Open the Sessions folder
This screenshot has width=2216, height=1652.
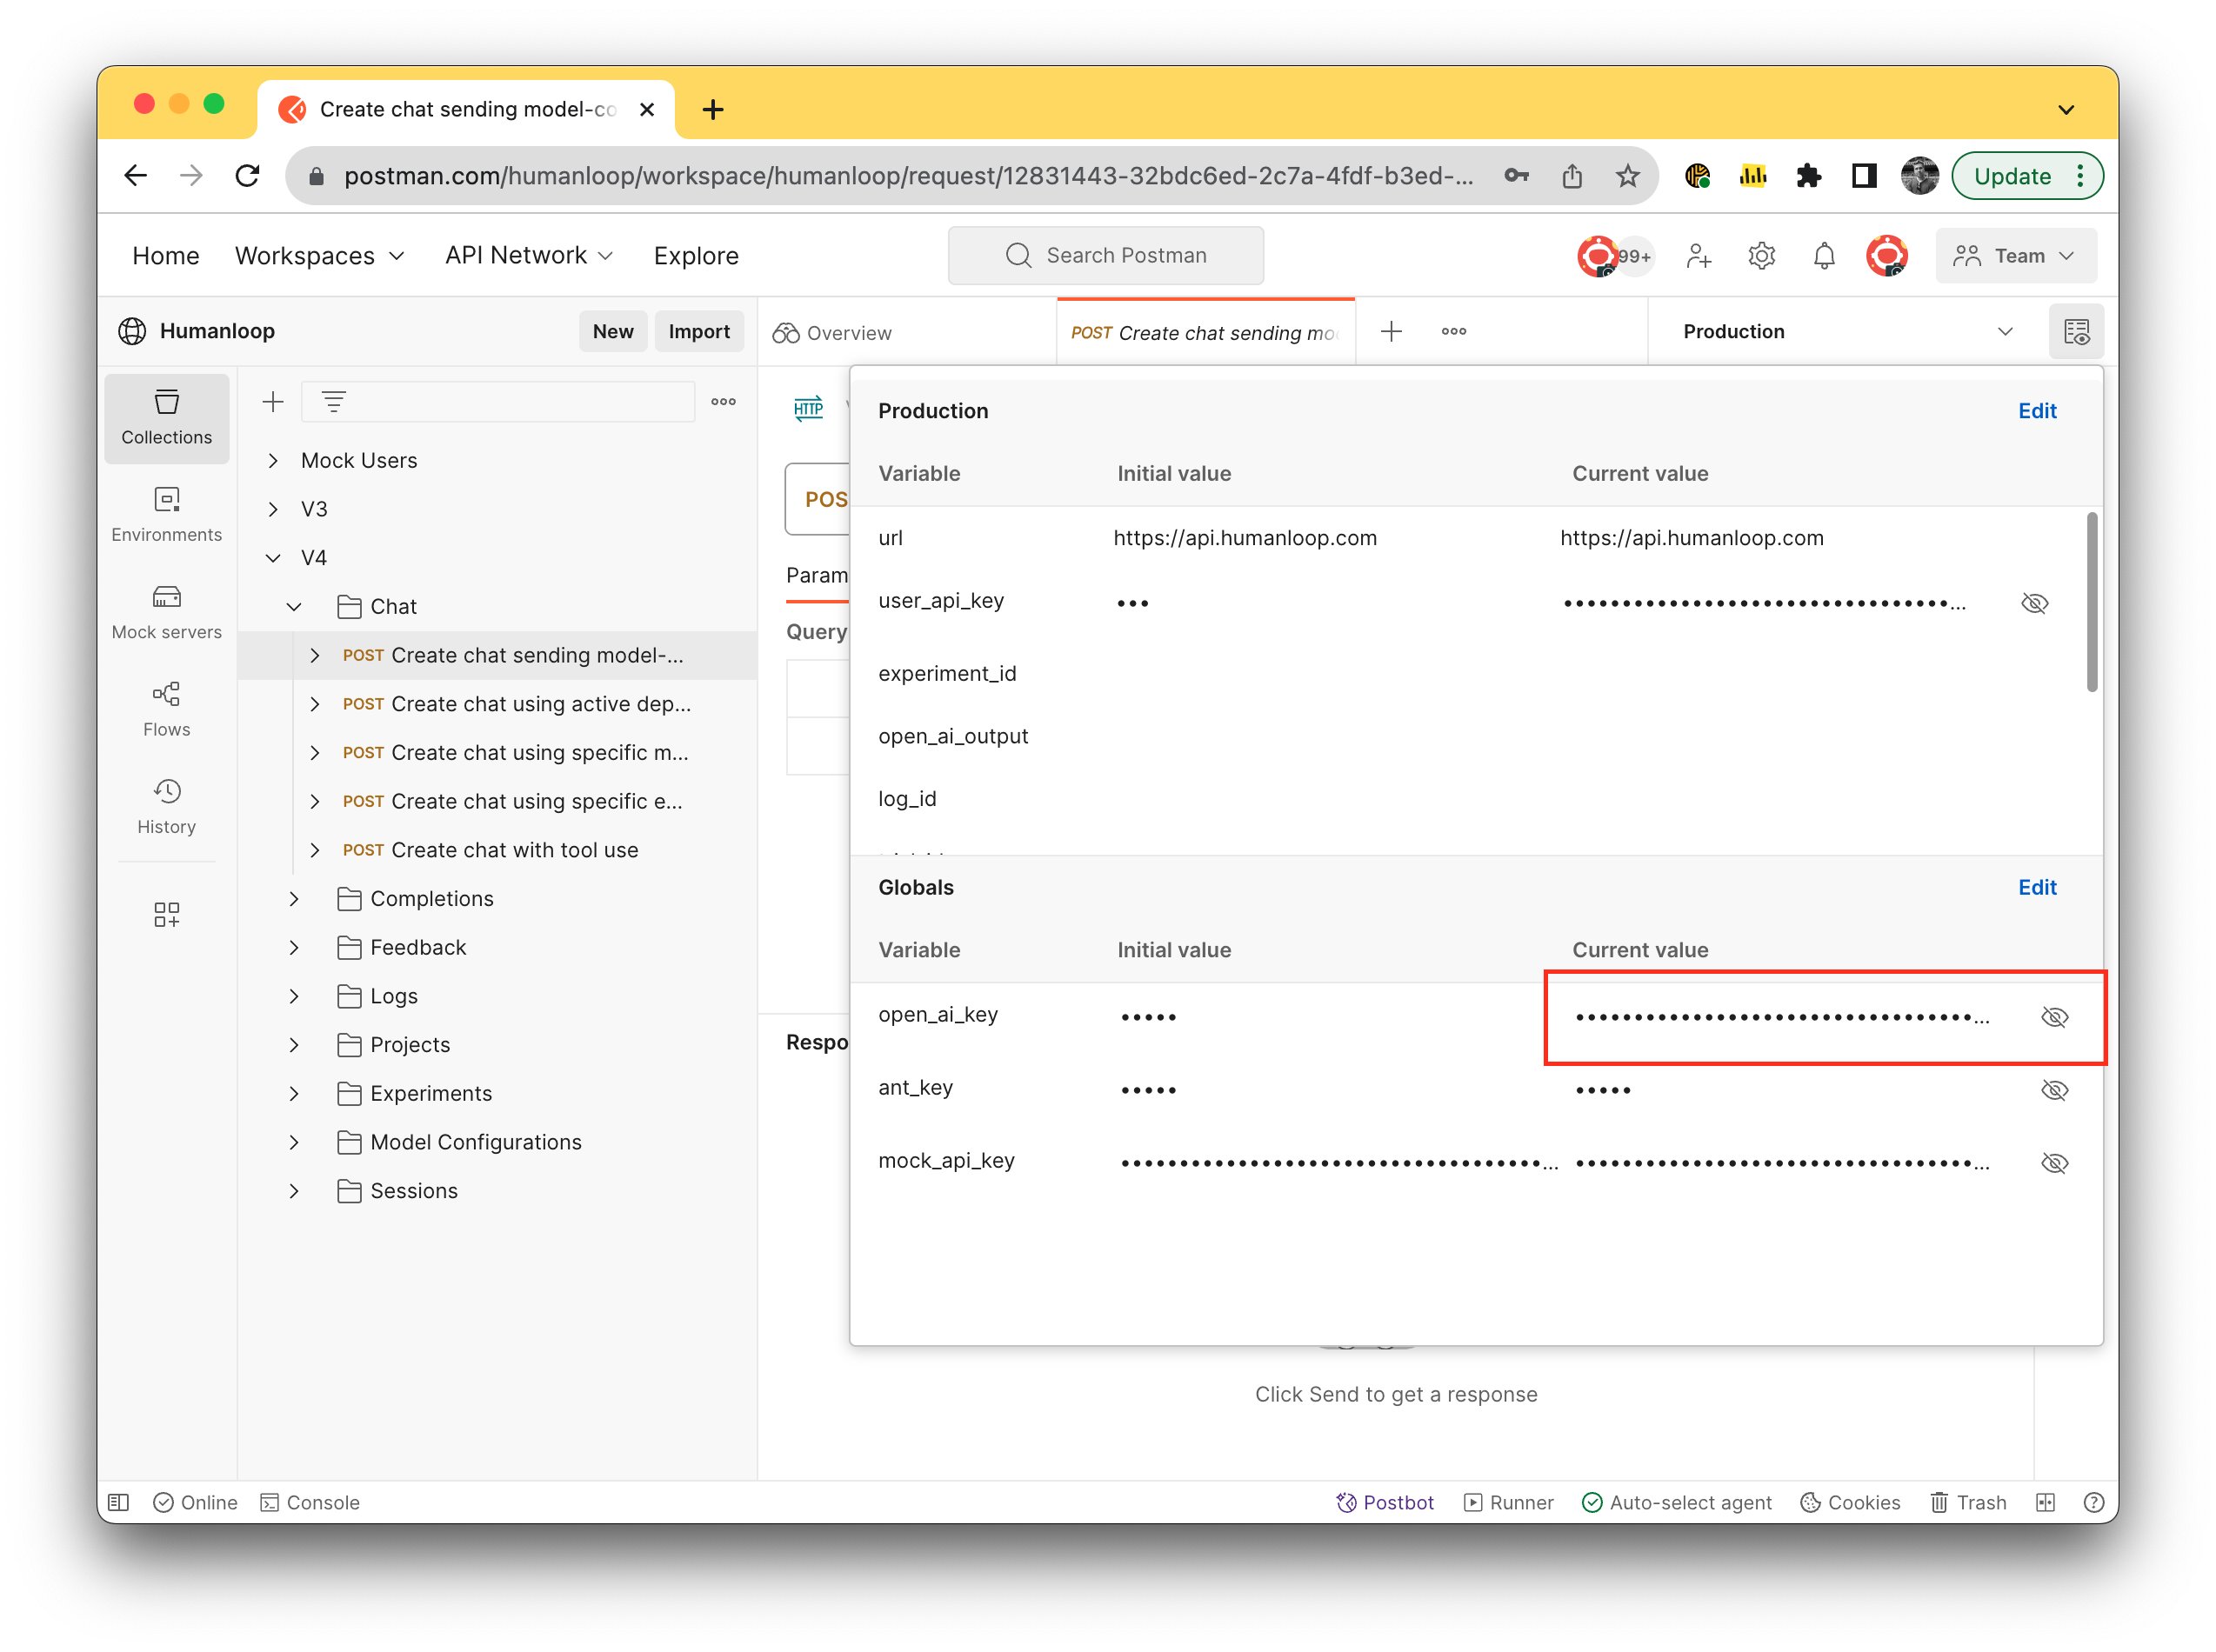click(413, 1190)
